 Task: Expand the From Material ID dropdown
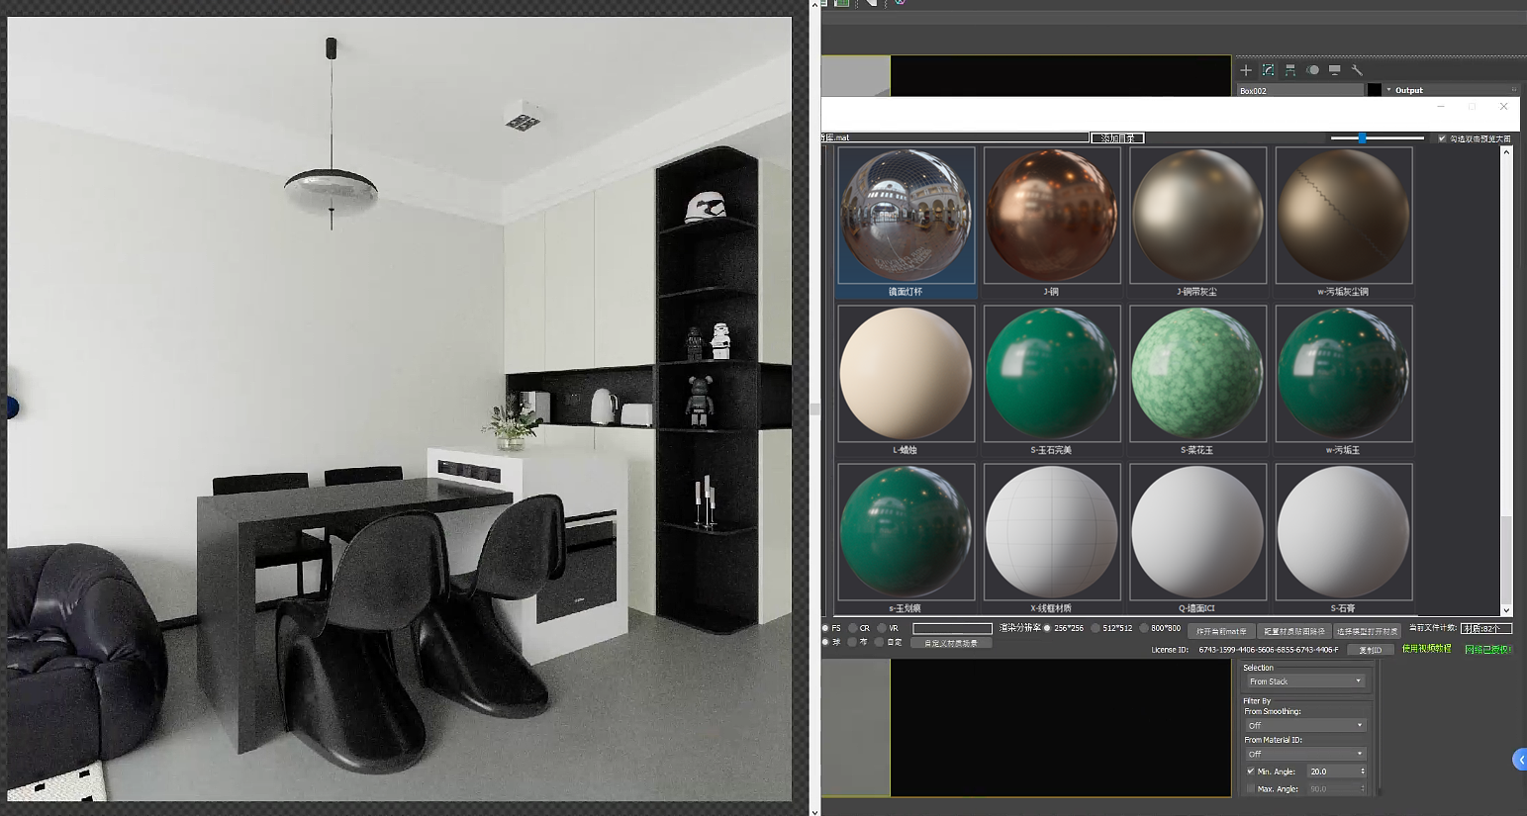tap(1304, 754)
